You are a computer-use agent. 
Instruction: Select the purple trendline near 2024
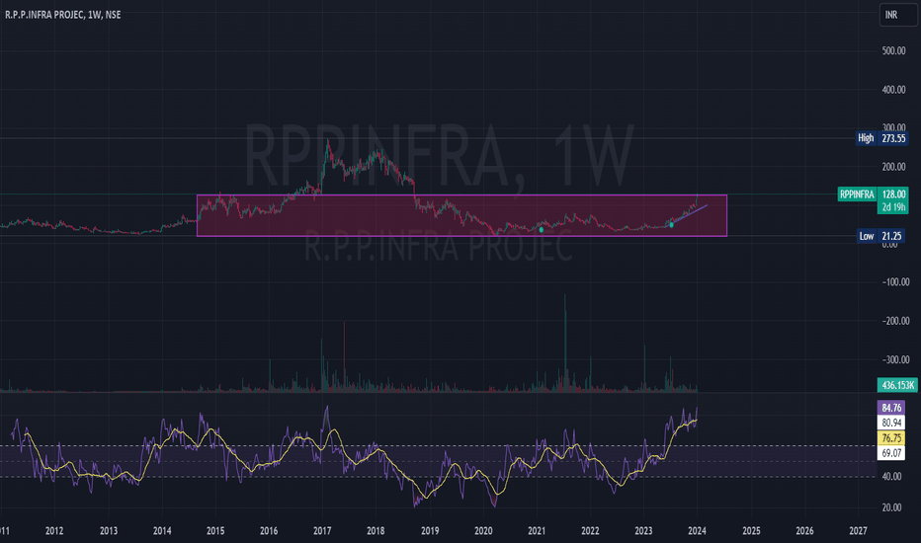tap(690, 214)
